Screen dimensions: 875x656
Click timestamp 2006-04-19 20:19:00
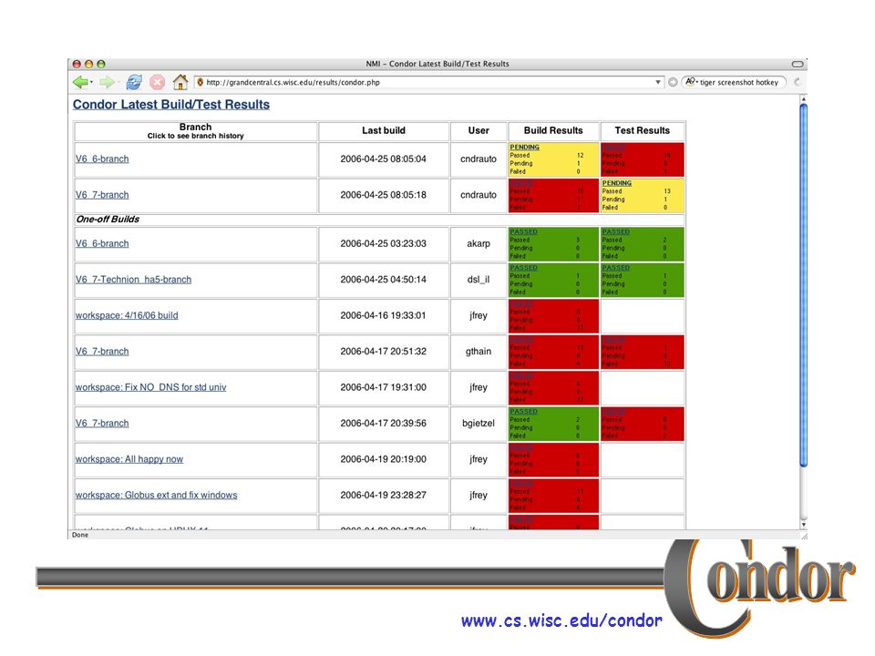point(384,459)
